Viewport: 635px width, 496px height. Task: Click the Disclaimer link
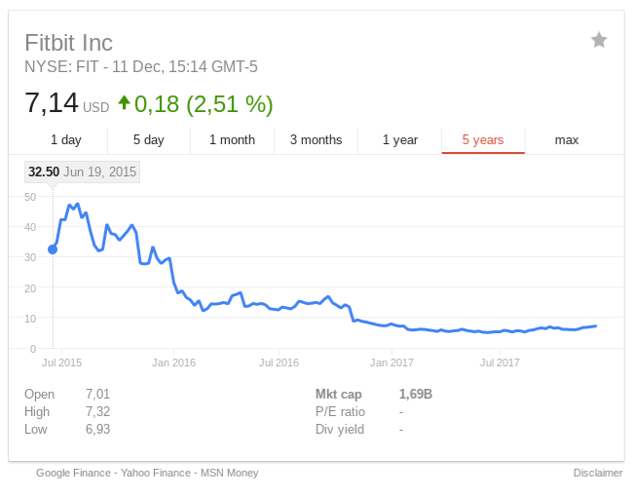[597, 473]
